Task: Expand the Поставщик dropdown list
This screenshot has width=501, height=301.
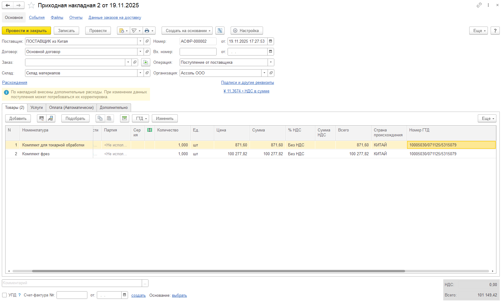Action: pos(140,41)
